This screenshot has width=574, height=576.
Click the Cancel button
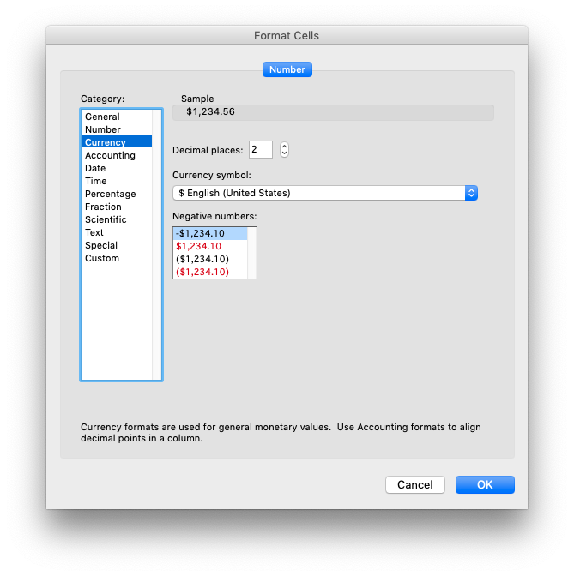pyautogui.click(x=414, y=484)
